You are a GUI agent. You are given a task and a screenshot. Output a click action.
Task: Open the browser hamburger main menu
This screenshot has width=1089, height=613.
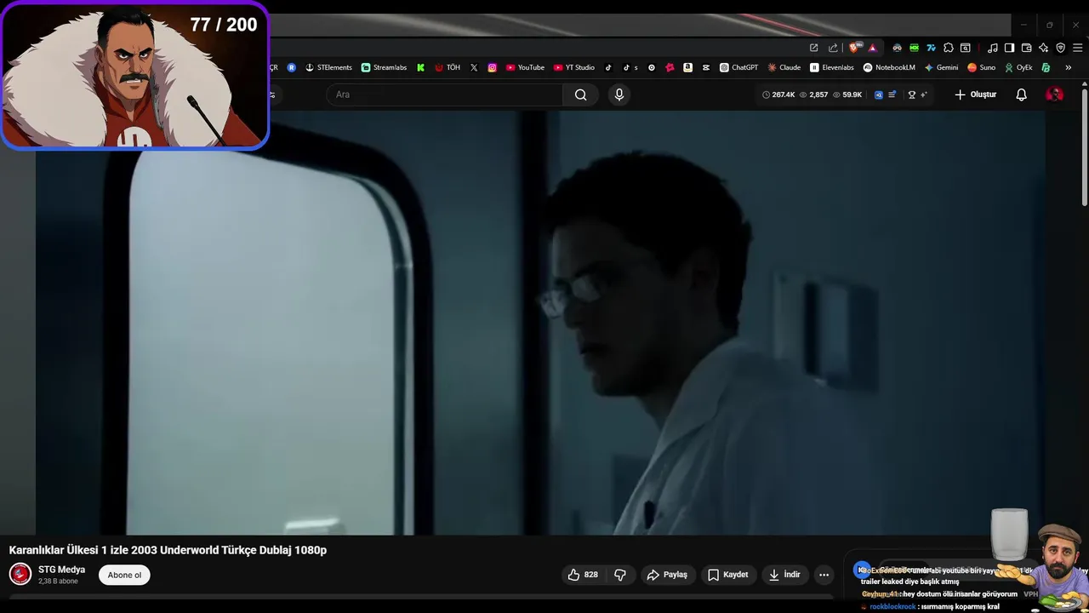click(1078, 48)
